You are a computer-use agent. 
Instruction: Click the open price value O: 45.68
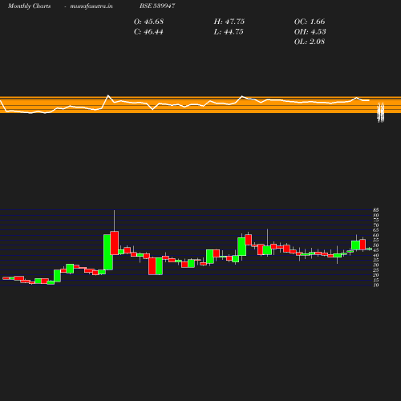coord(148,22)
